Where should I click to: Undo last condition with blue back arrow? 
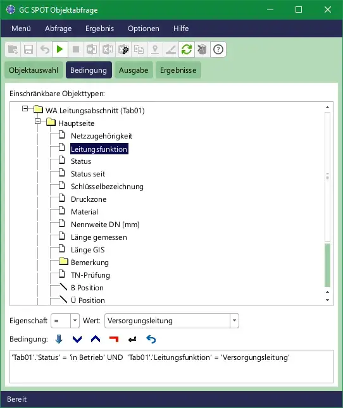click(x=151, y=339)
